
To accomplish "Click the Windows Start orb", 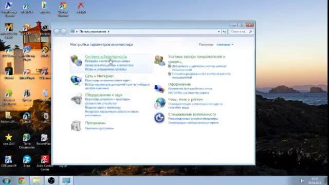I will [6, 180].
